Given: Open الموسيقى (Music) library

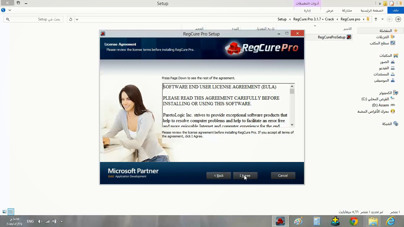Looking at the screenshot, I should [x=384, y=80].
